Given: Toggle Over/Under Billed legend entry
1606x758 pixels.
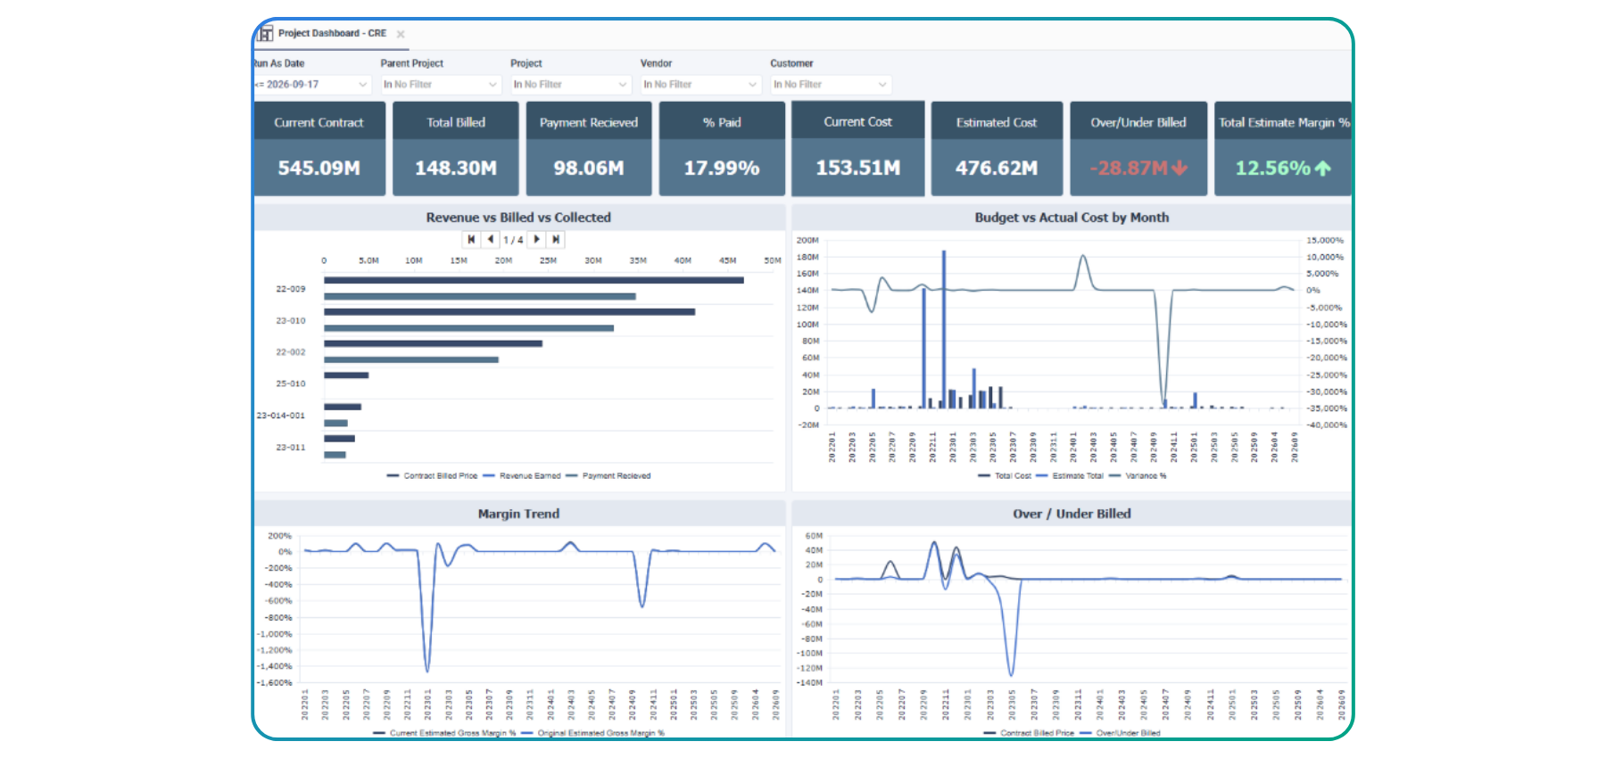Looking at the screenshot, I should (1121, 733).
